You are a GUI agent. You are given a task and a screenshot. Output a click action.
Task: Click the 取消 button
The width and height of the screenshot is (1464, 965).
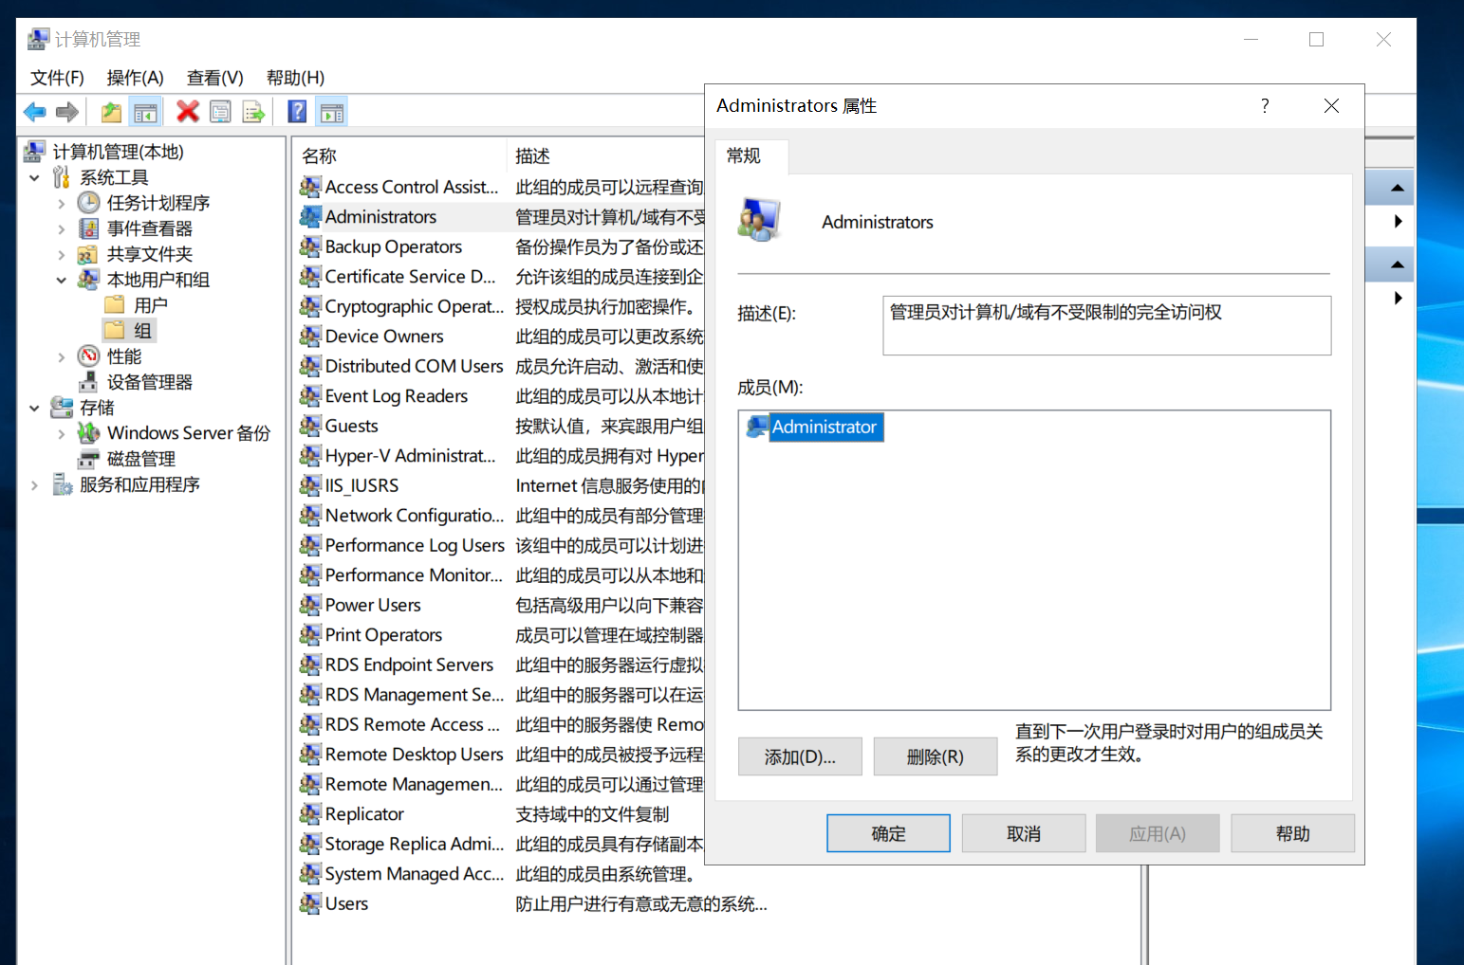(x=1024, y=833)
